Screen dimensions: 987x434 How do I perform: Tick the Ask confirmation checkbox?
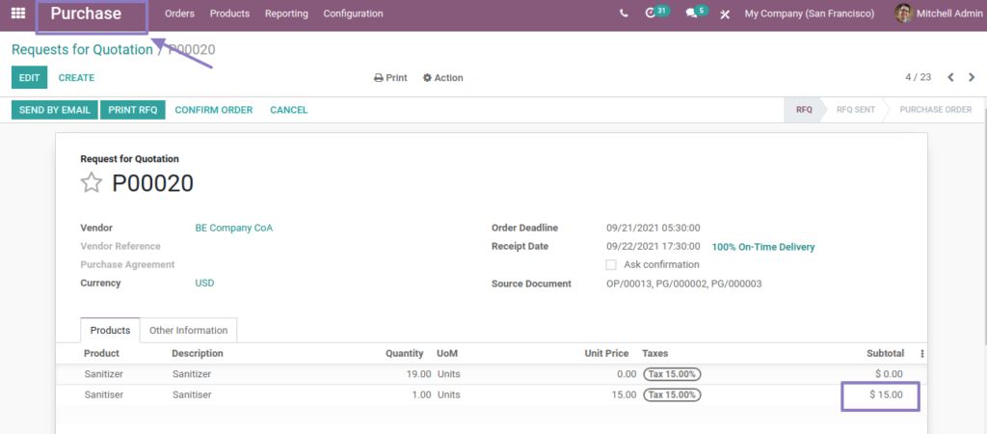click(x=610, y=264)
